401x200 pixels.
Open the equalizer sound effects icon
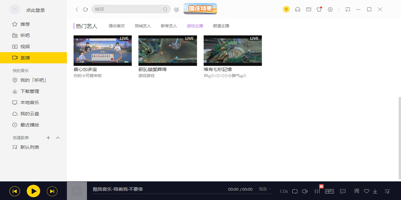(x=317, y=191)
